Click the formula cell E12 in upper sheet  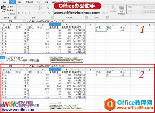click(55, 58)
